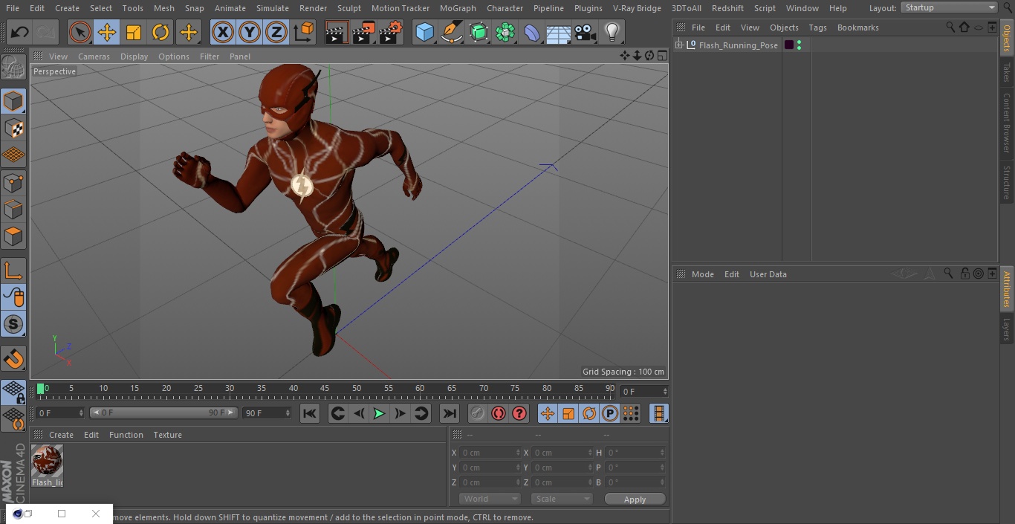This screenshot has width=1015, height=524.
Task: Add Subdivision Surface generator icon
Action: pyautogui.click(x=479, y=32)
